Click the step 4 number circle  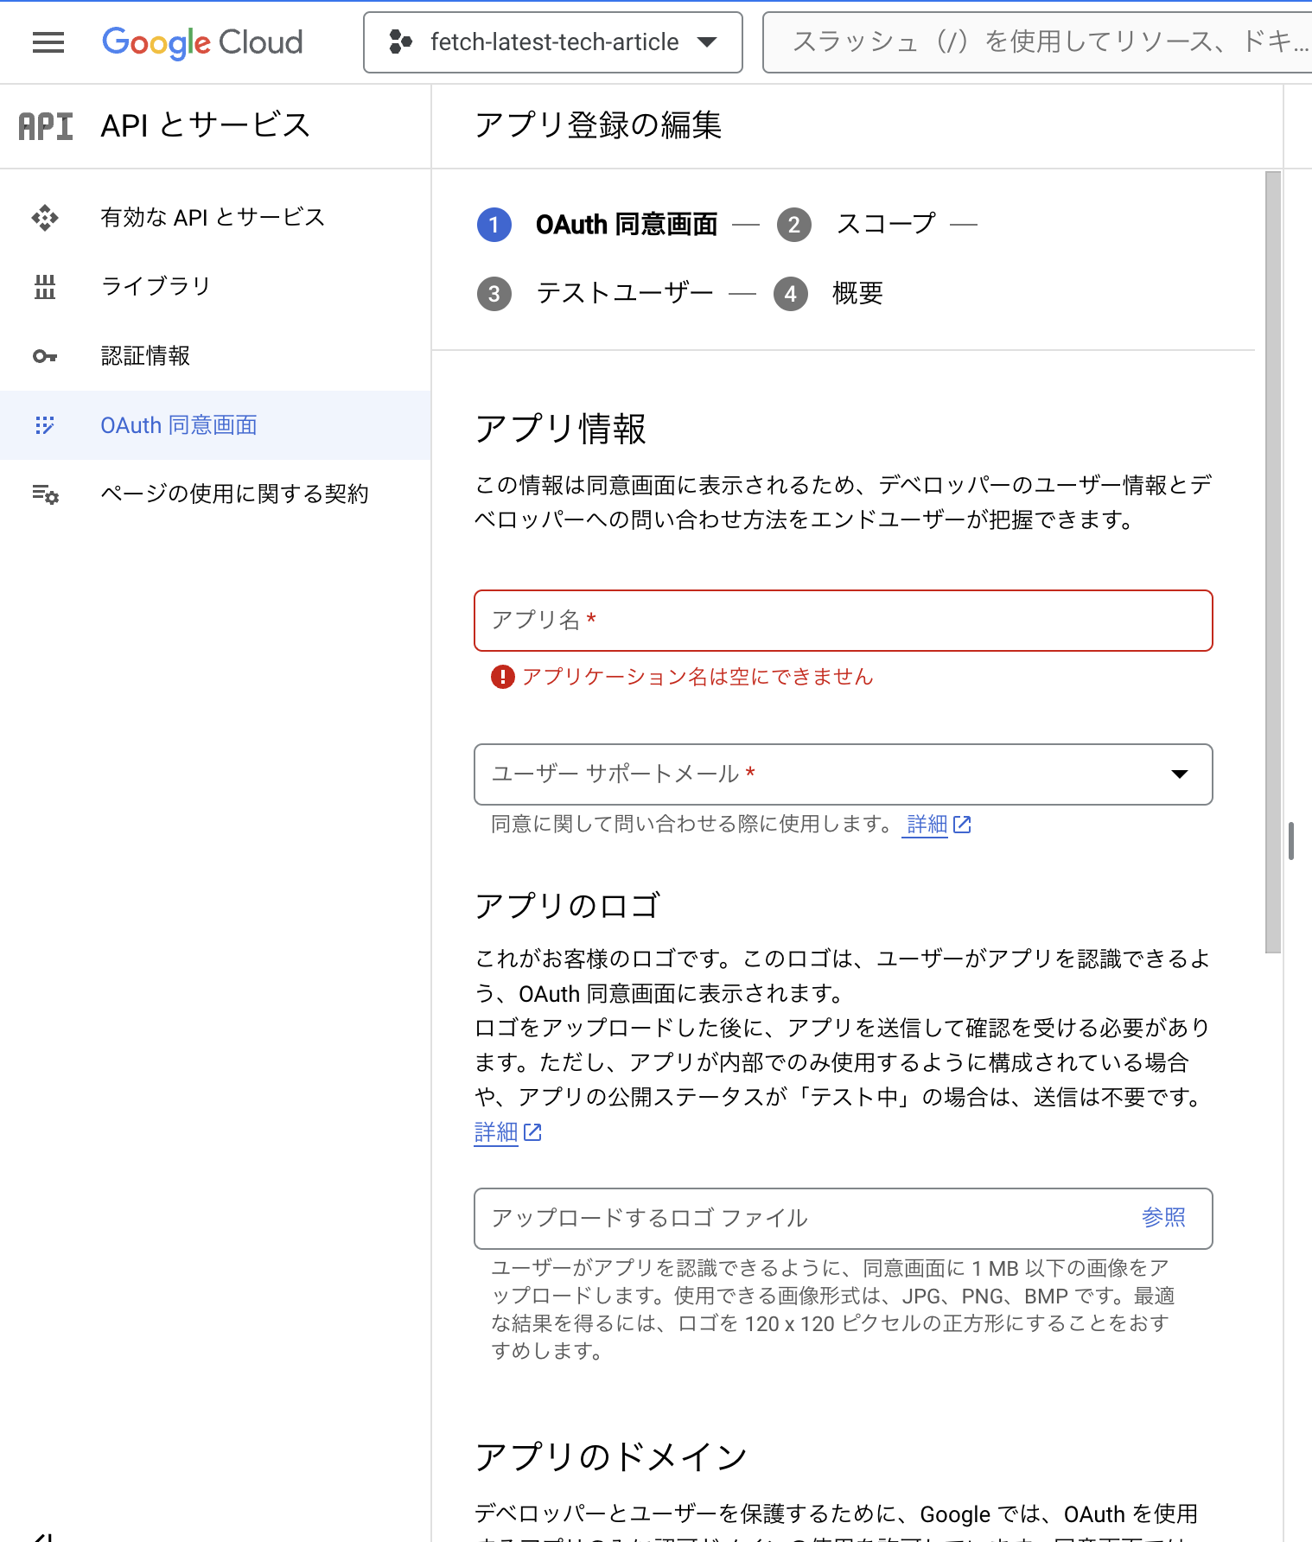tap(791, 294)
